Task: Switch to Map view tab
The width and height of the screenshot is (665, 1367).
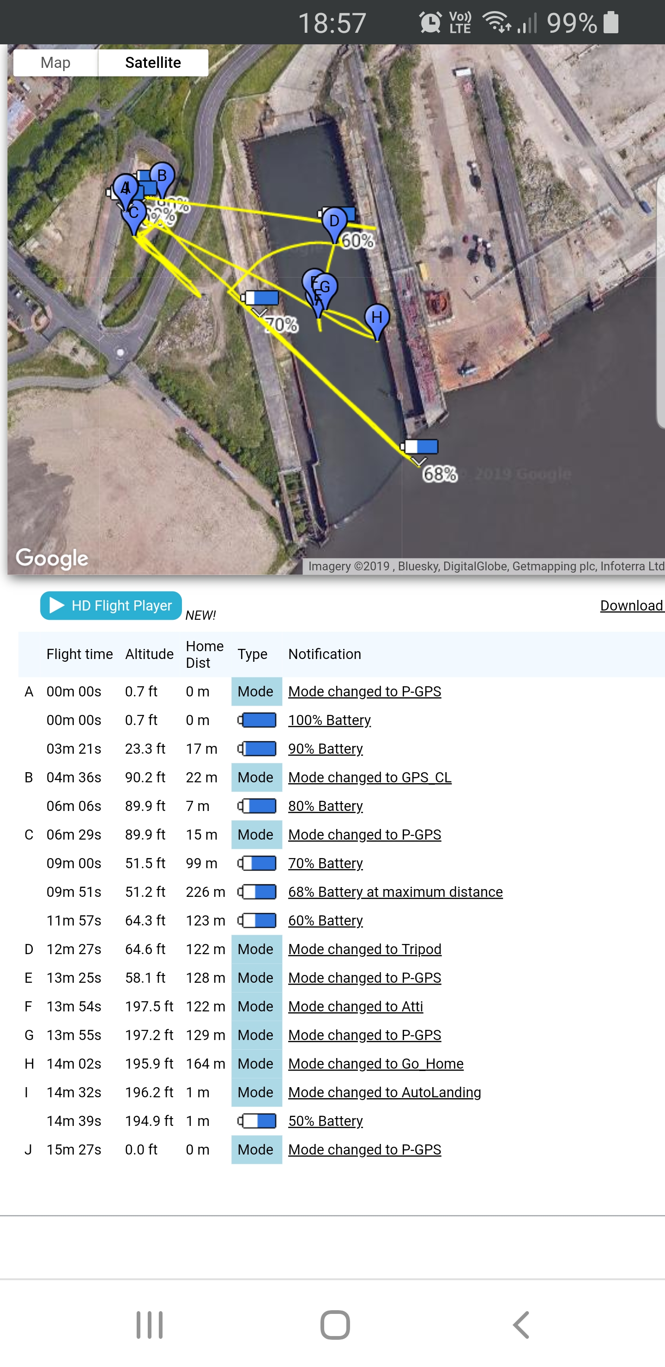Action: click(55, 63)
